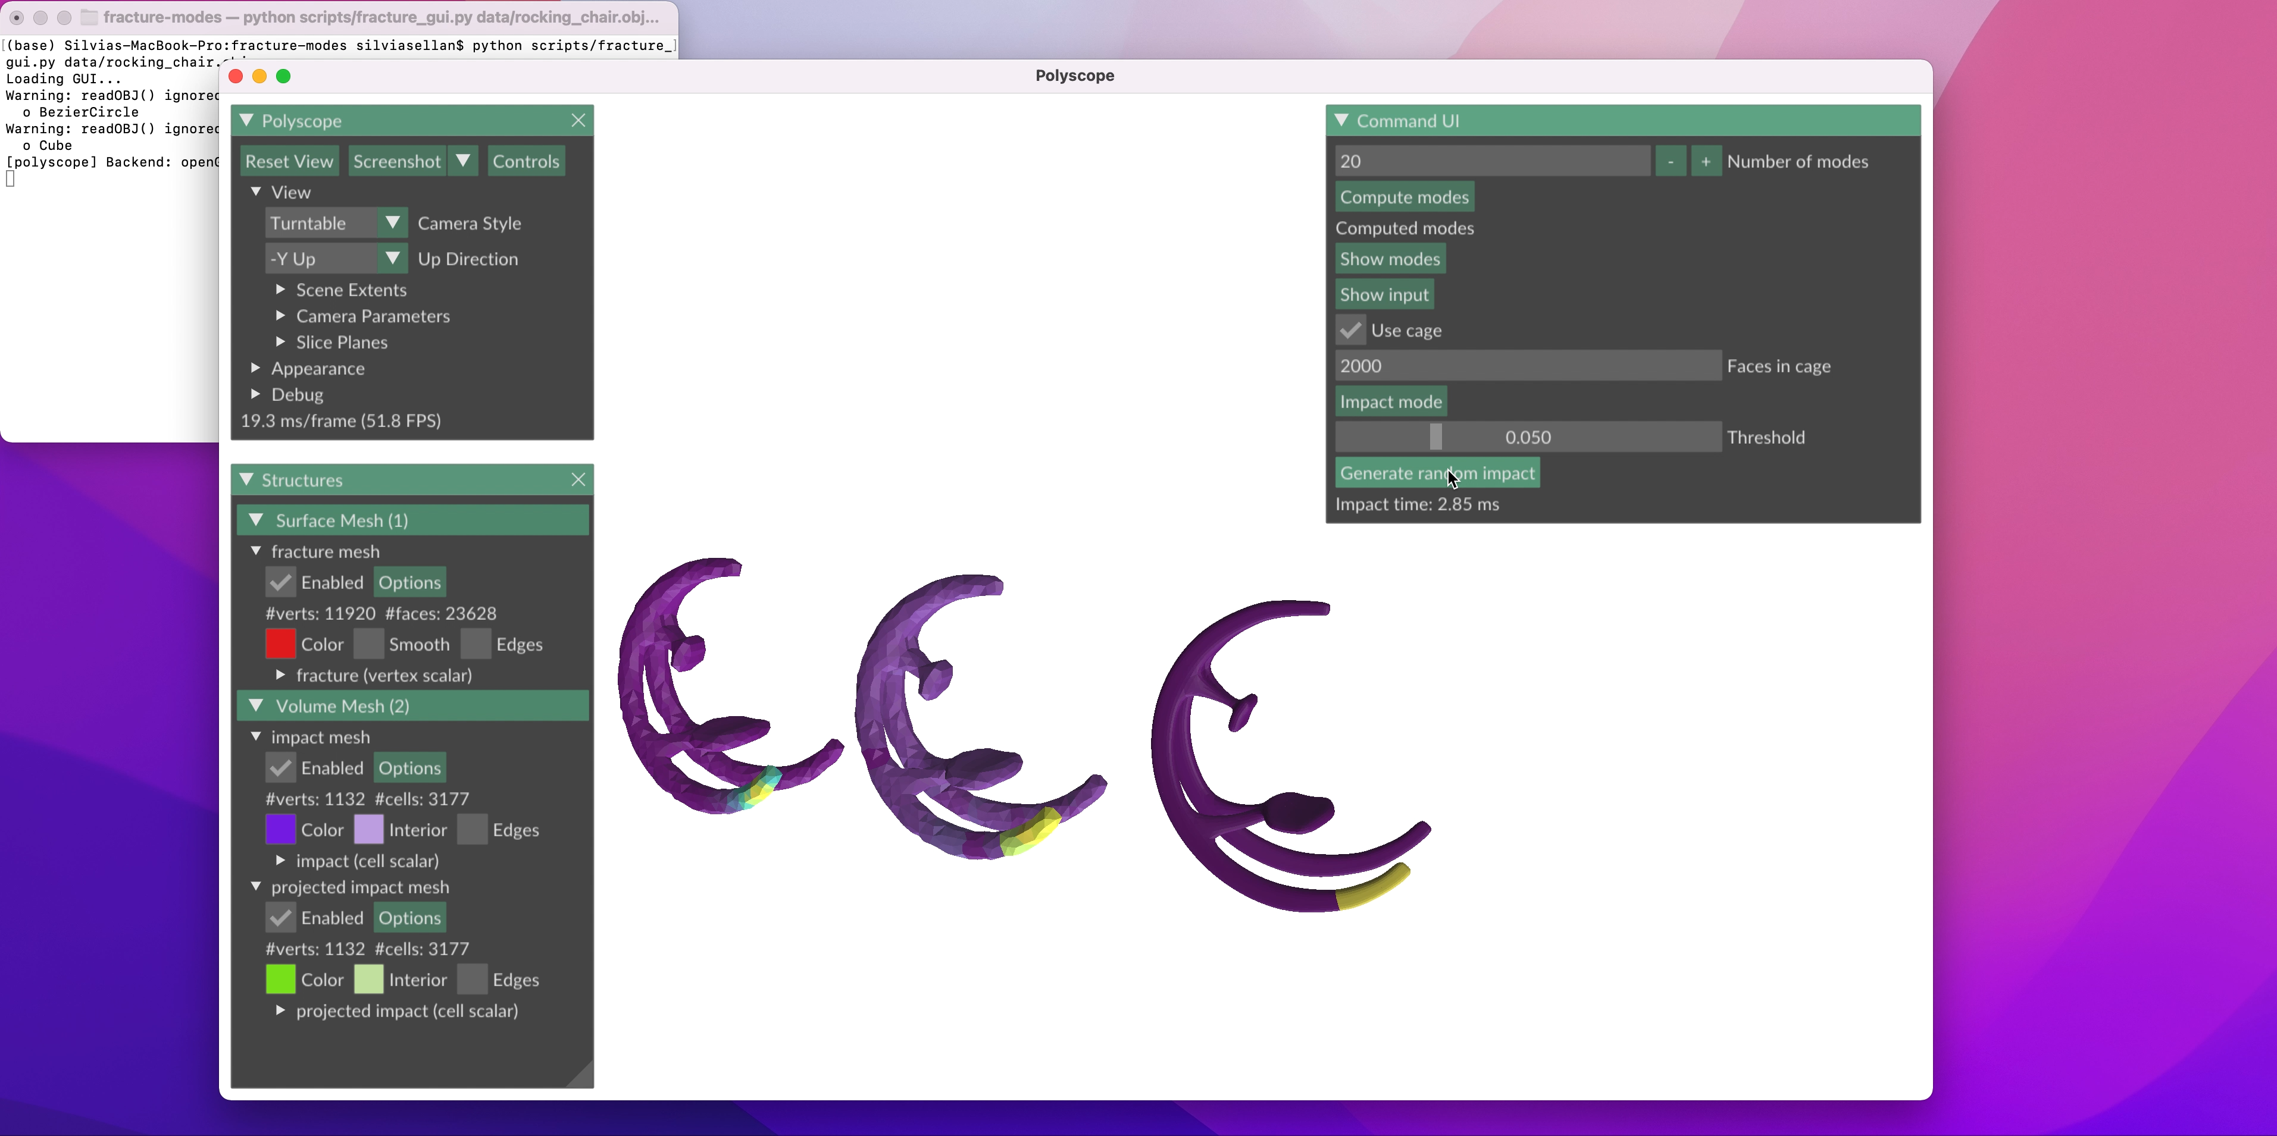The image size is (2277, 1136).
Task: Click the minus stepper for number of modes
Action: pos(1670,162)
